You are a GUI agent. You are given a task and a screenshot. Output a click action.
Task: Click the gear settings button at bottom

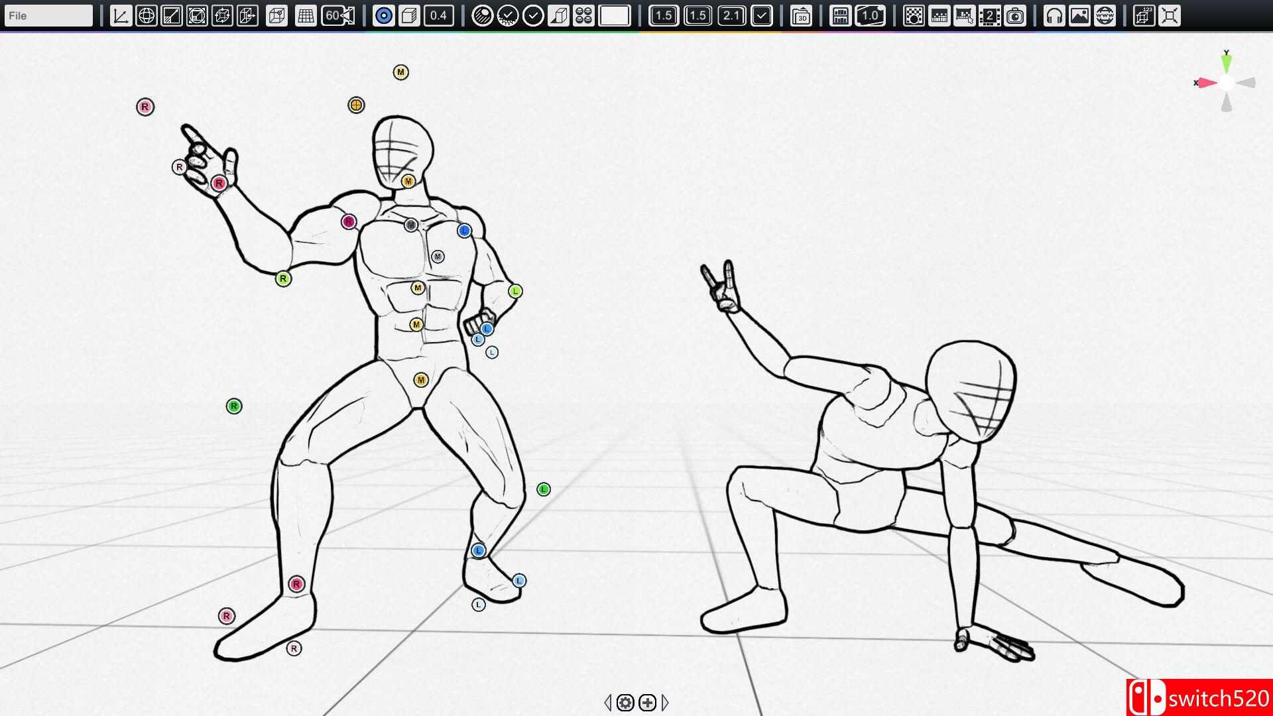point(625,702)
